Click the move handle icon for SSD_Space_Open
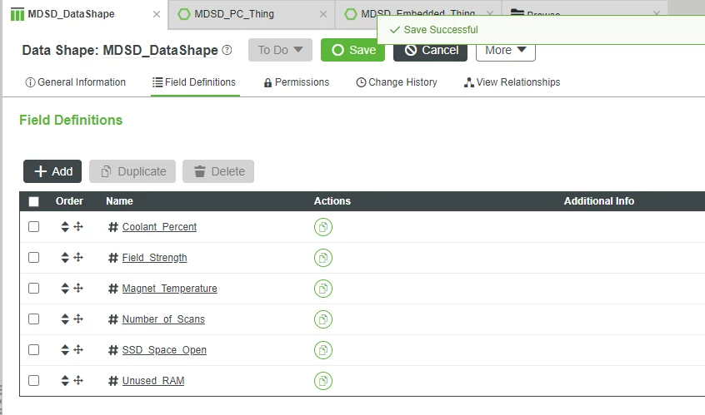 point(78,349)
